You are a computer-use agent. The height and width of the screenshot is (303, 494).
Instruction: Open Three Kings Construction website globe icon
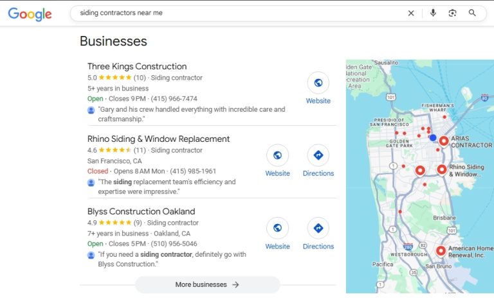click(x=318, y=83)
